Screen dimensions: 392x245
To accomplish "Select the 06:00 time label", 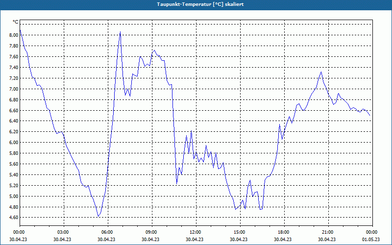I will [108, 232].
